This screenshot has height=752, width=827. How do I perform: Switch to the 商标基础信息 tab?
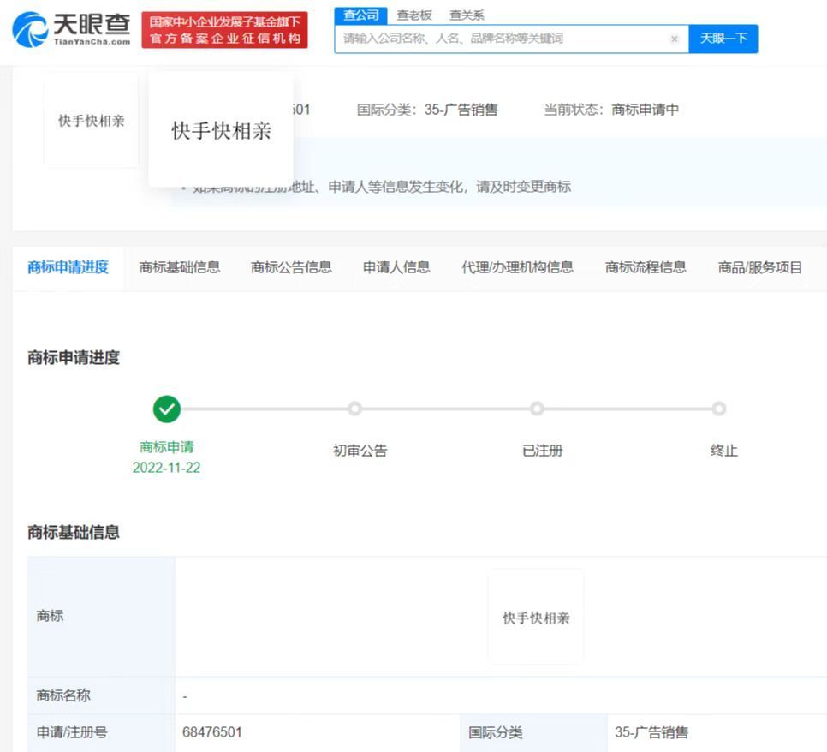[180, 267]
